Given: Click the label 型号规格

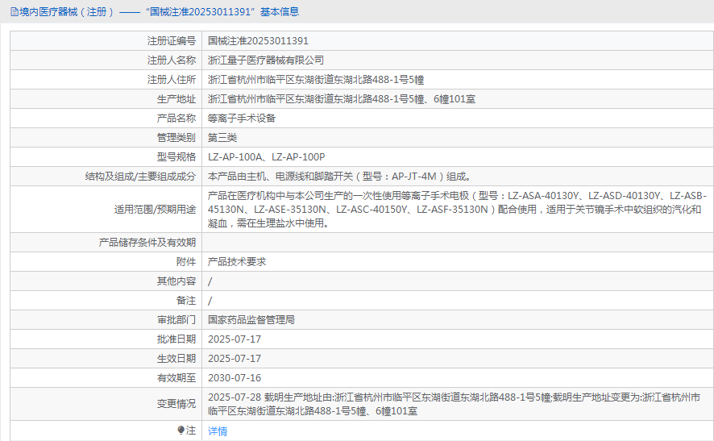Looking at the screenshot, I should [176, 157].
